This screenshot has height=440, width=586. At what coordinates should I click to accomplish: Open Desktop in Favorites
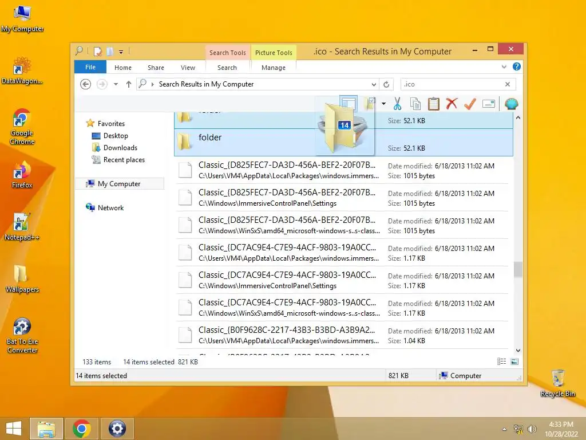116,135
